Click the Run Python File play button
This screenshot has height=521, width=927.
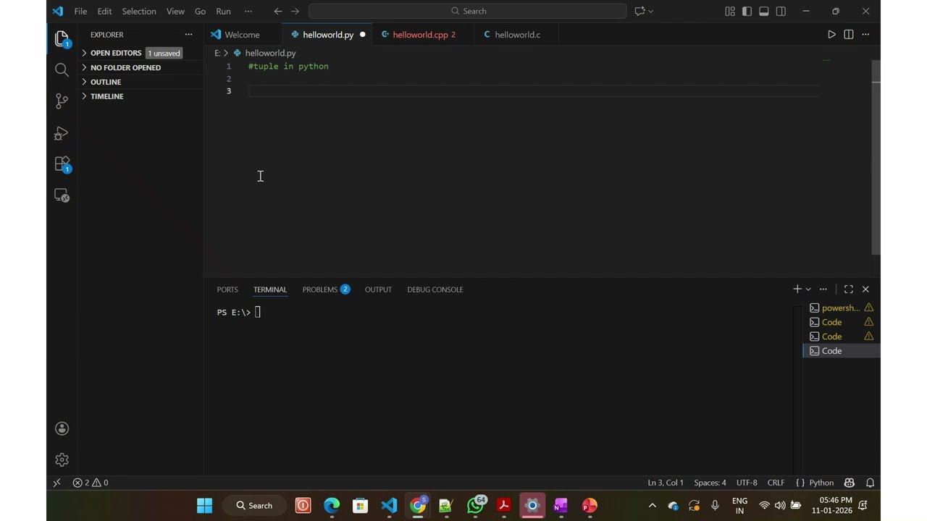[x=831, y=34]
